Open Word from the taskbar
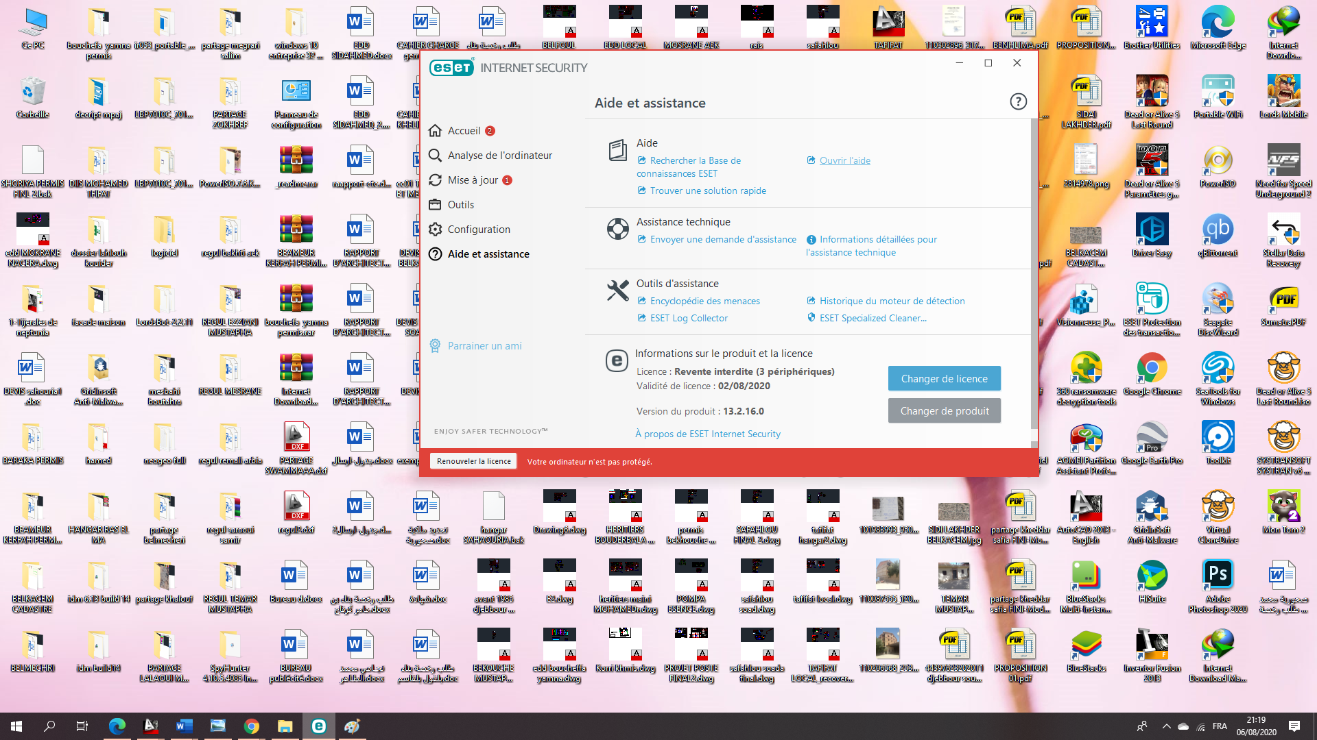This screenshot has width=1317, height=740. coord(184,726)
